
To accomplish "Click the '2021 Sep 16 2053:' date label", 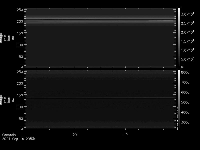I will tap(19, 138).
